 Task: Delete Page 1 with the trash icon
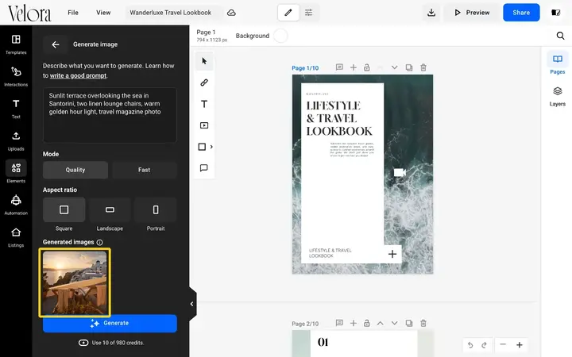tap(423, 67)
